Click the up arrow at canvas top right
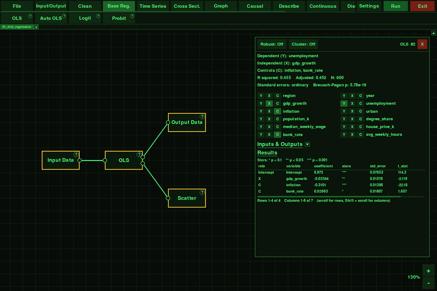The height and width of the screenshot is (291, 437). [x=434, y=33]
